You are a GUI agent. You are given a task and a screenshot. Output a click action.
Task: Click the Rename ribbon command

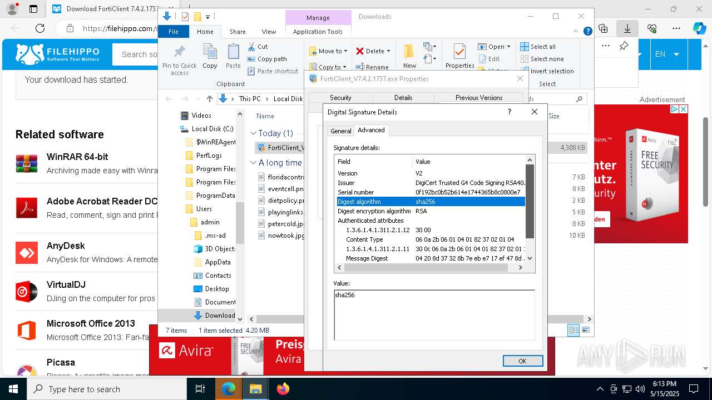coord(372,67)
